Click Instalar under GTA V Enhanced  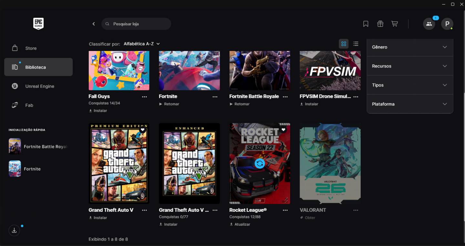[168, 224]
